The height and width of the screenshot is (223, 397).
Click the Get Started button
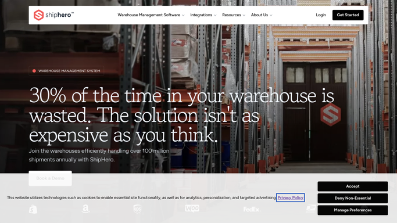[x=348, y=15]
